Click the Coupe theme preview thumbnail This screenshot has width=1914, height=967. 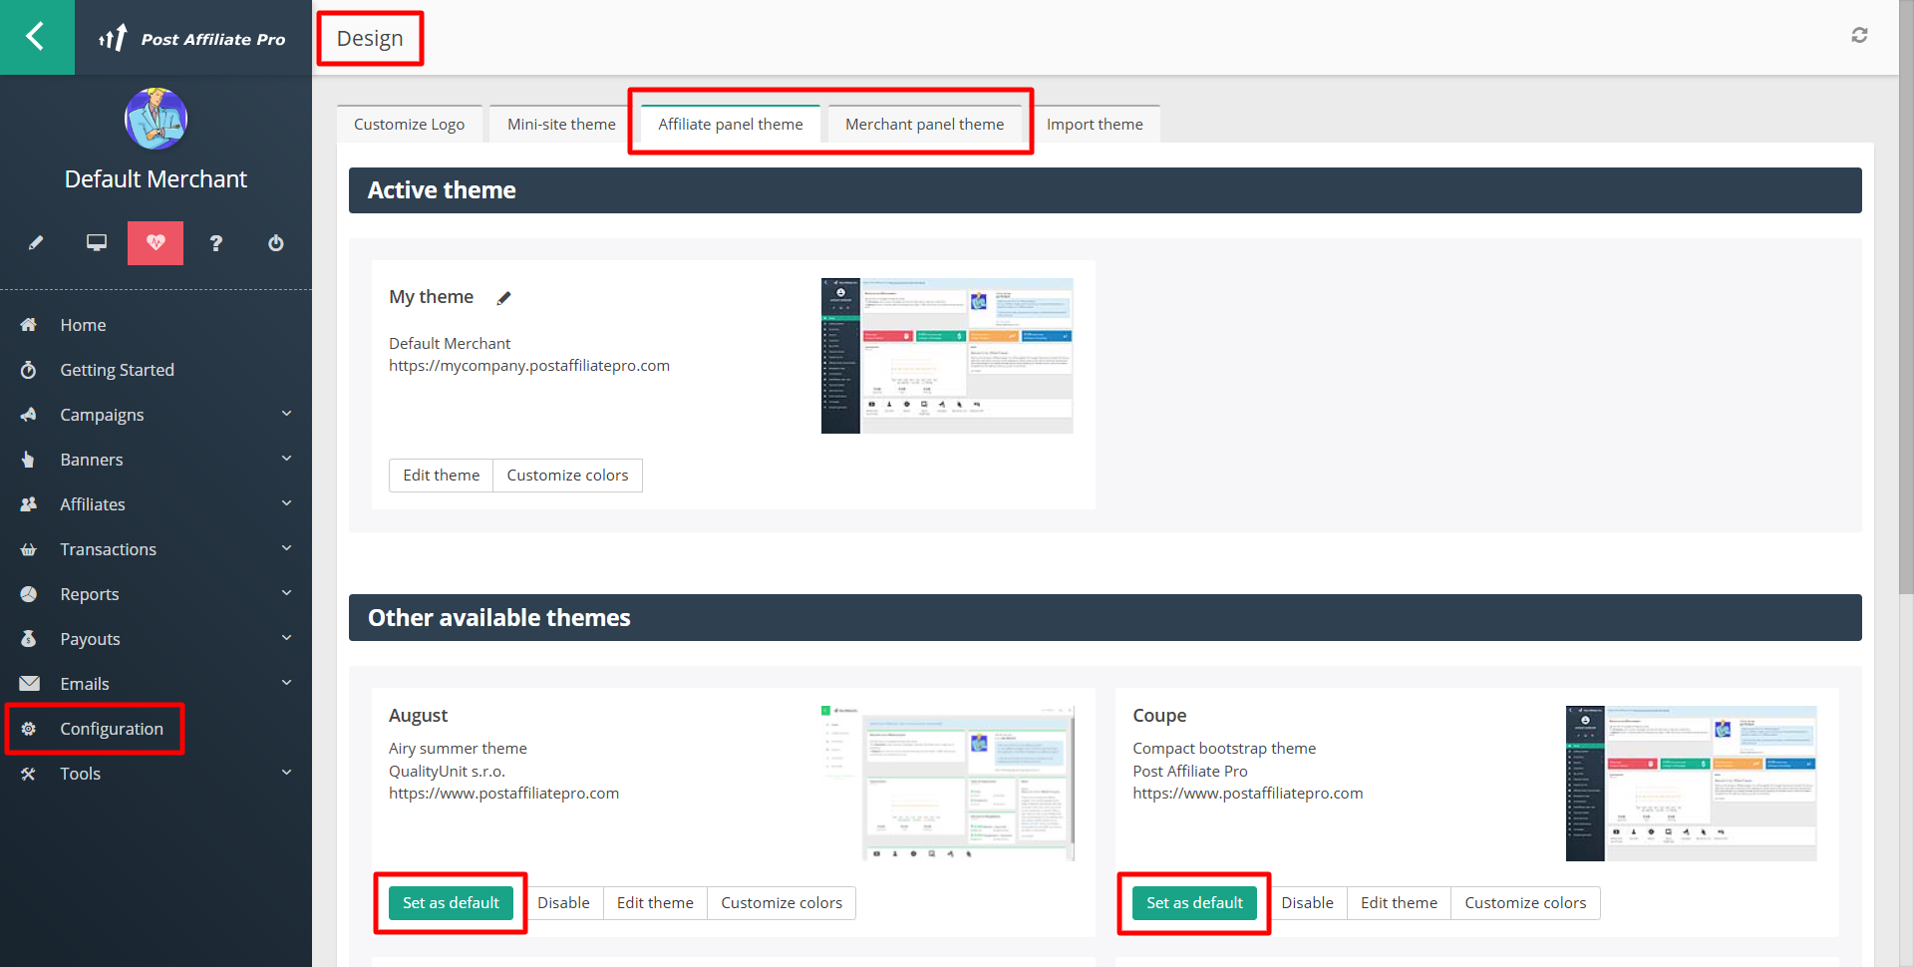pyautogui.click(x=1691, y=784)
